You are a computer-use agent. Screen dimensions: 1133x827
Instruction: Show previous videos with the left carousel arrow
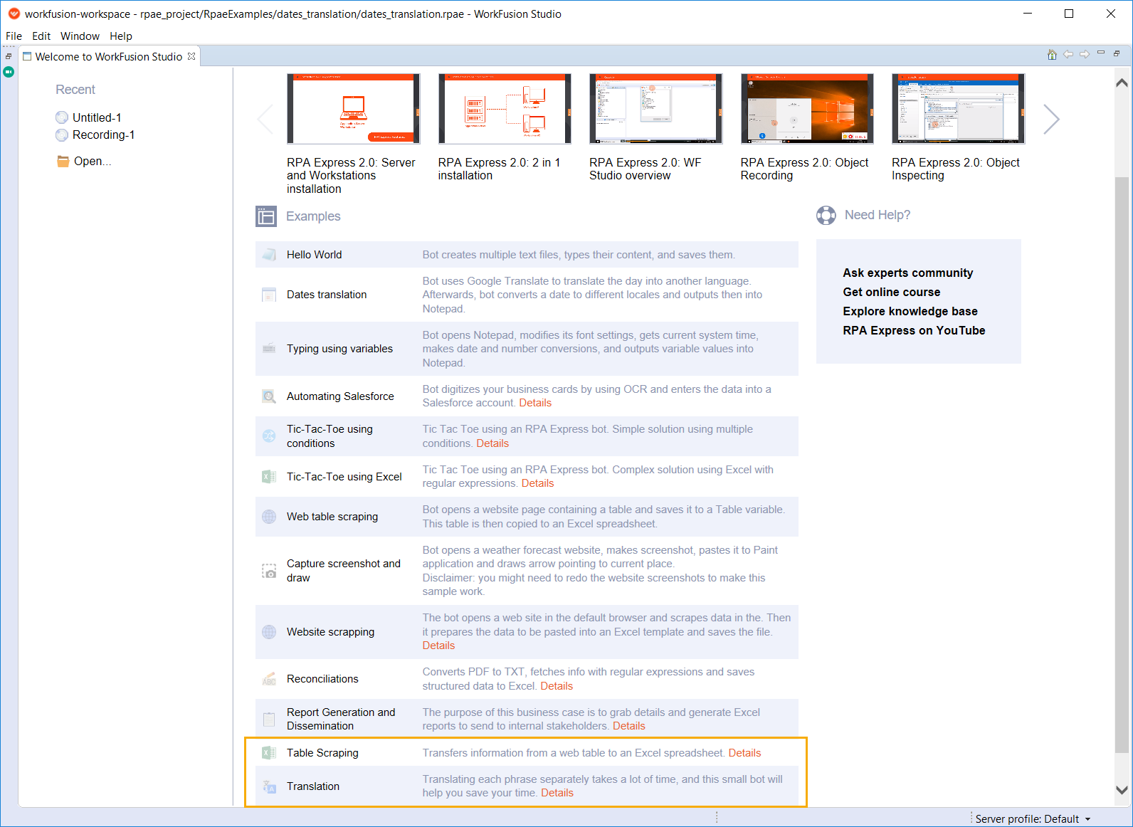(265, 119)
